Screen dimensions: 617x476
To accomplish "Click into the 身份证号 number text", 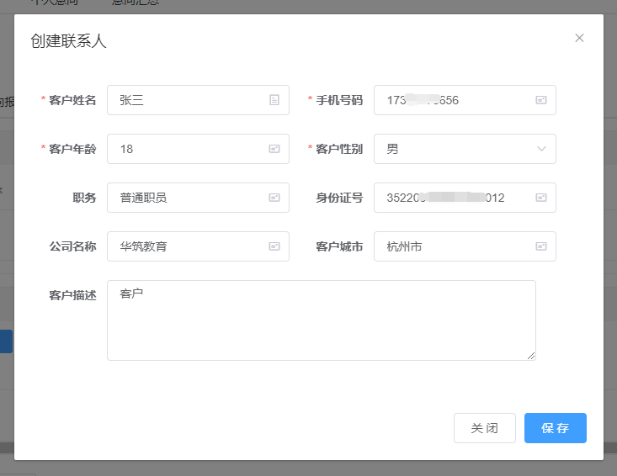I will (x=445, y=198).
